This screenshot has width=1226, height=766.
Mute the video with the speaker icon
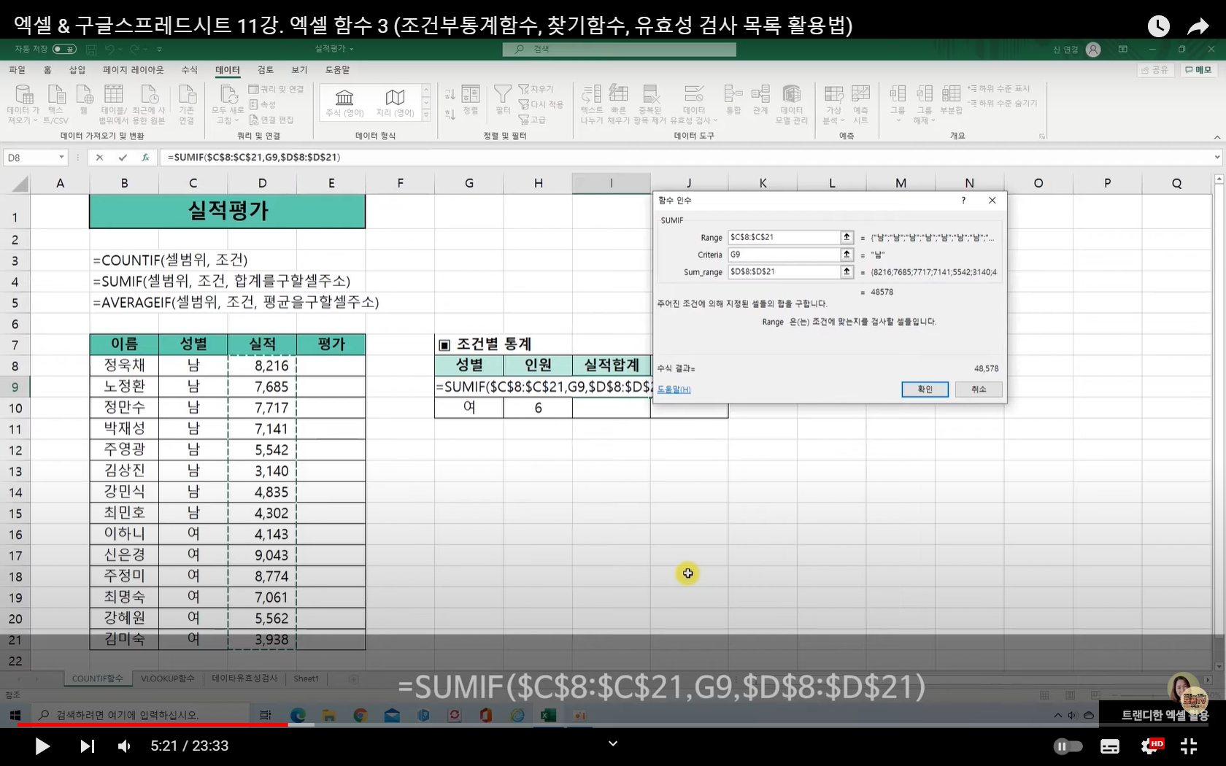pos(125,746)
